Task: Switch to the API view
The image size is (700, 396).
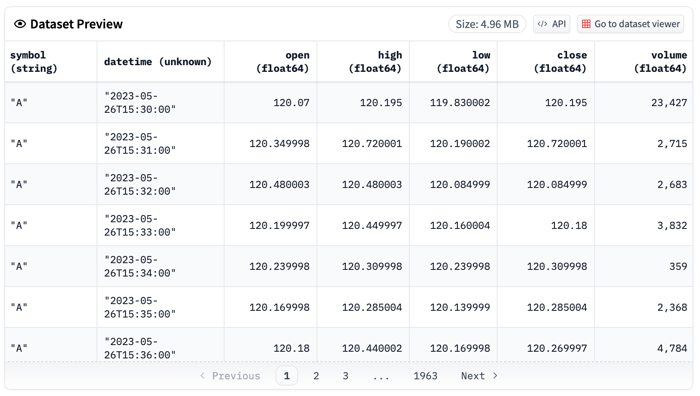Action: [551, 24]
